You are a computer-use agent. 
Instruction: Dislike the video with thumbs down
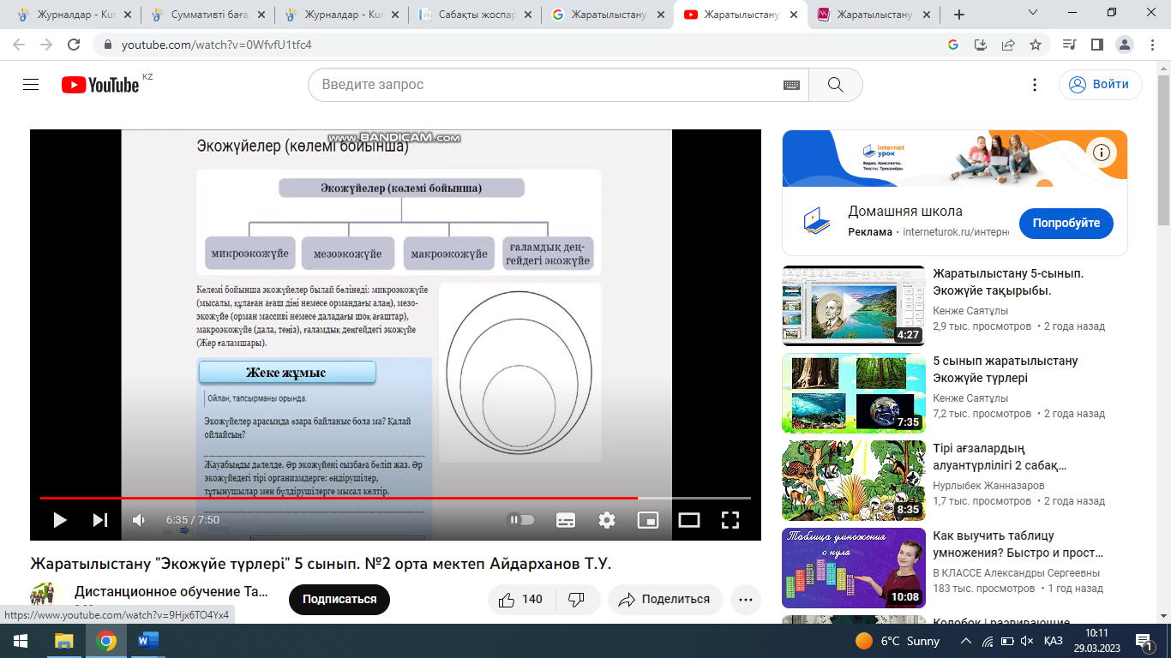coord(576,599)
